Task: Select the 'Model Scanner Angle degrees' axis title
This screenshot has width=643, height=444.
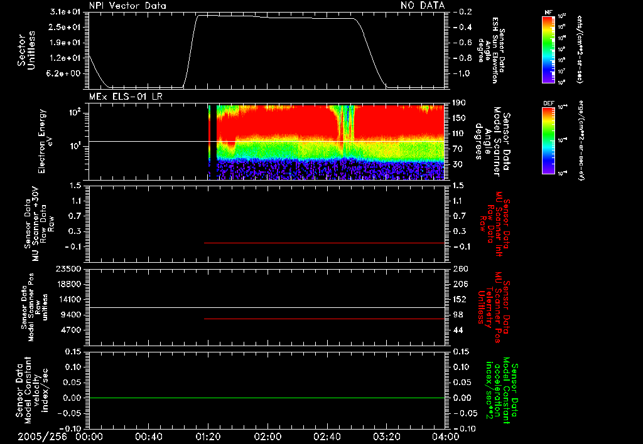Action: [x=494, y=141]
